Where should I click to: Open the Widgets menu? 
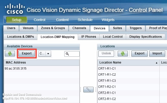(108, 20)
